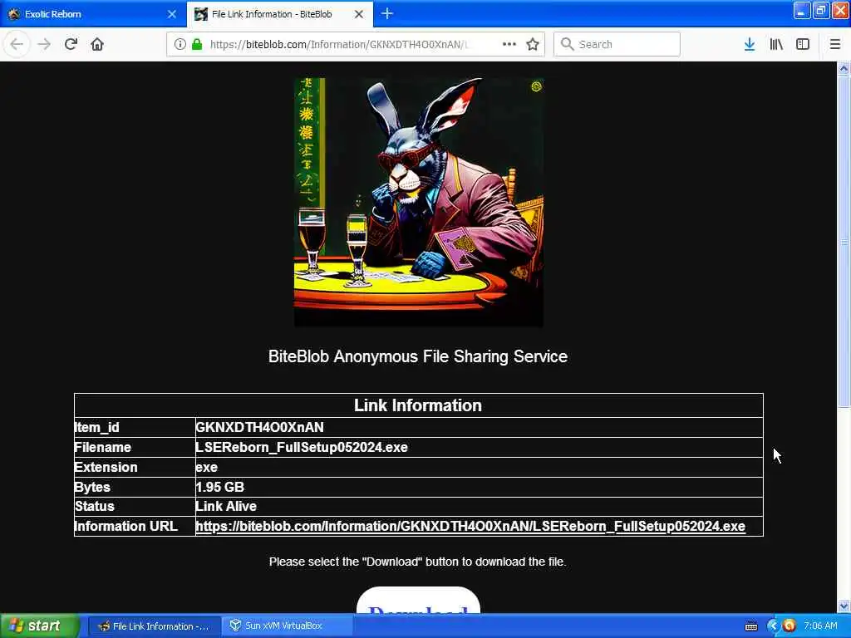851x638 pixels.
Task: Click the orange tray application icon
Action: [790, 626]
